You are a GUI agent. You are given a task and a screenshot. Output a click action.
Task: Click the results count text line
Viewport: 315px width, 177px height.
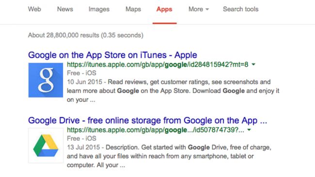86,35
